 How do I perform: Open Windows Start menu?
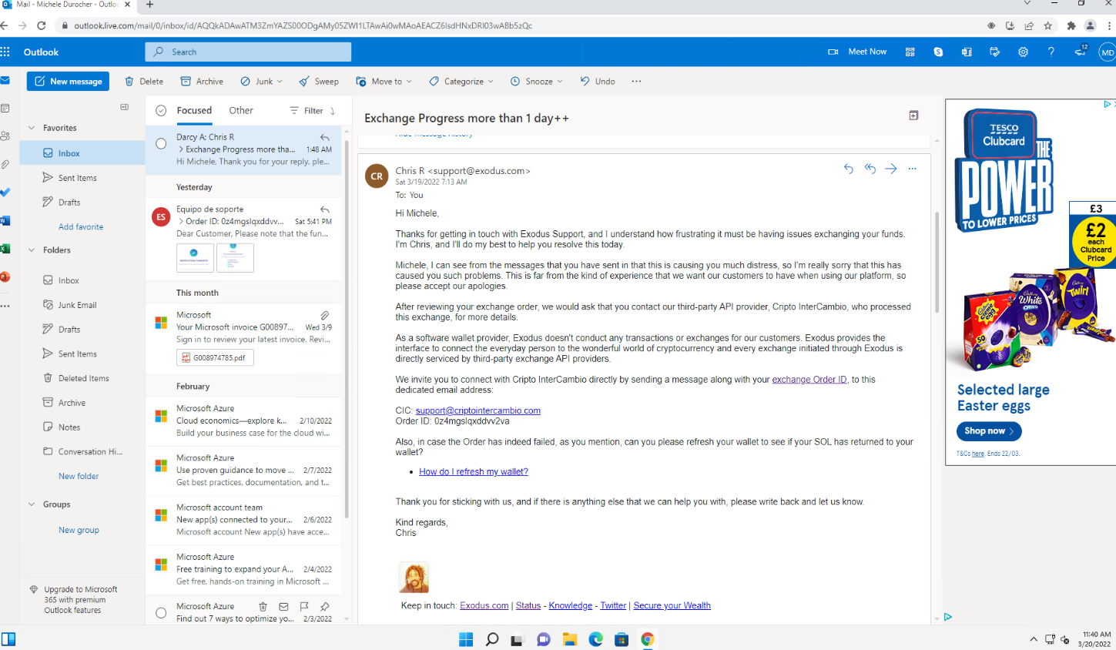point(466,639)
